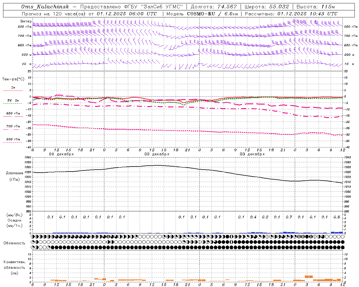Select the altitude label "Высота: 115м"
Screen dimensions: 359x287
point(316,7)
